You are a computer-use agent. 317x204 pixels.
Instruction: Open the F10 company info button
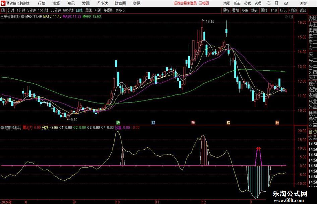point(274,10)
